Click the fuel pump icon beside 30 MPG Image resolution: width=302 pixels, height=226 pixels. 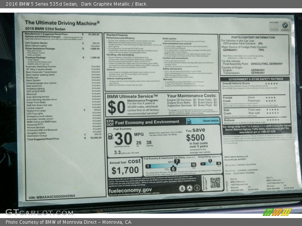(x=111, y=136)
